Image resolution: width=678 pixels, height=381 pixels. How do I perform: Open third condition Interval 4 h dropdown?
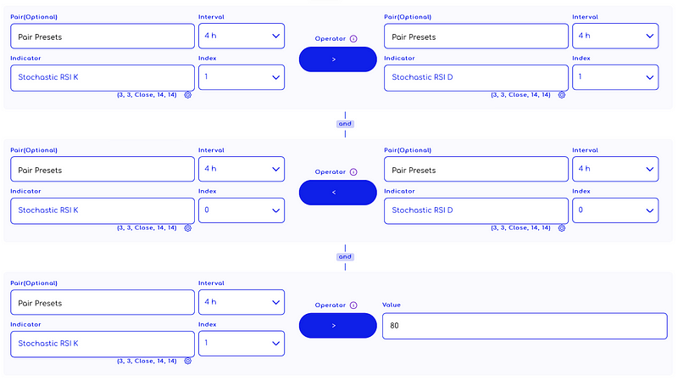(x=242, y=302)
